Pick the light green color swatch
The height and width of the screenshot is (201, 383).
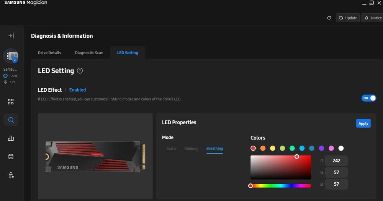282,148
